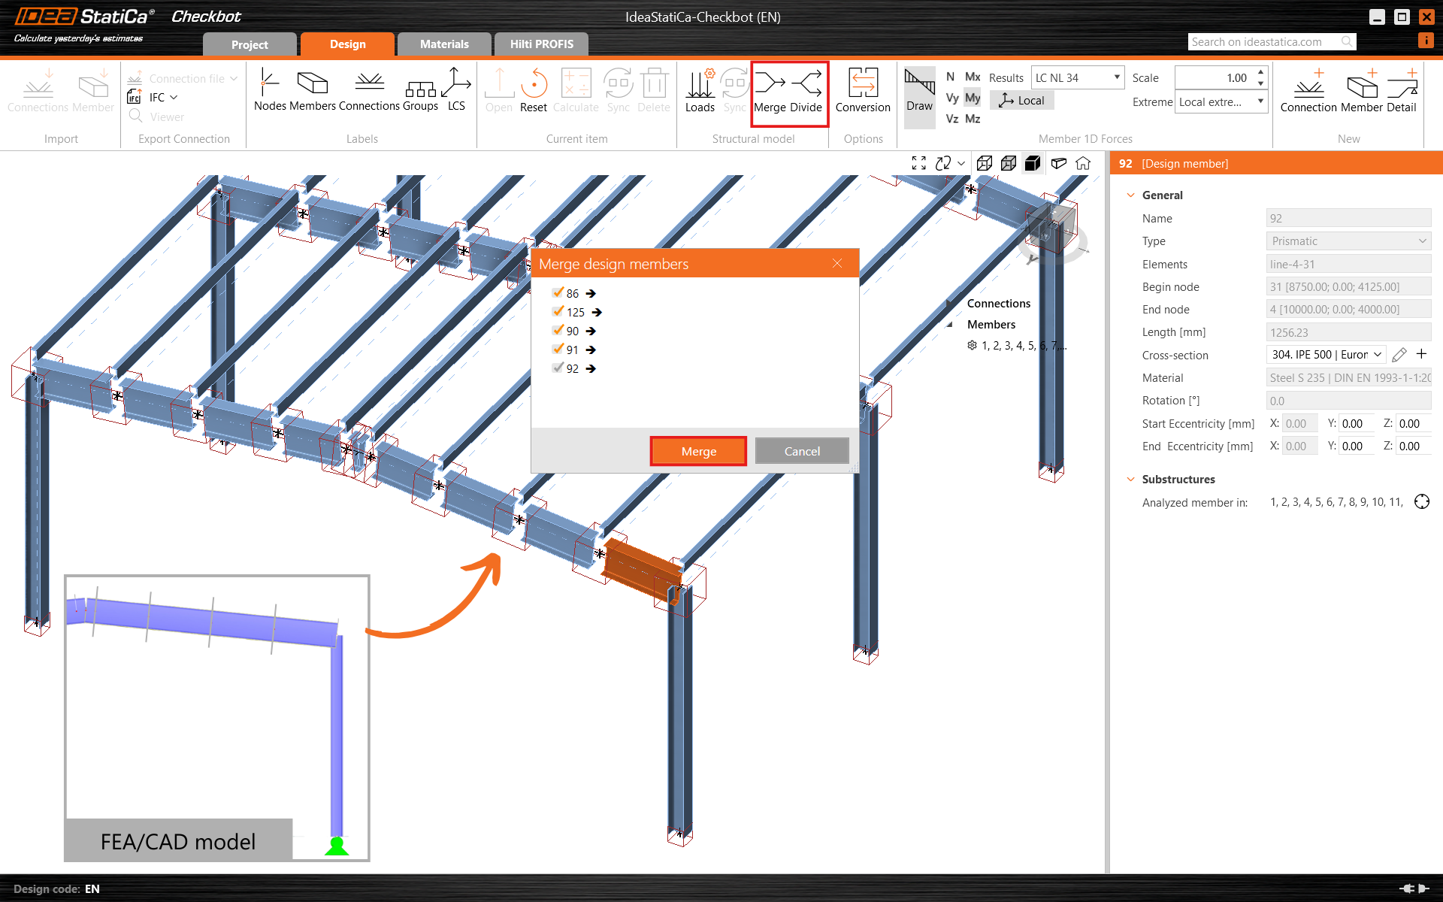
Task: Open the Results load case dropdown
Action: tap(1077, 77)
